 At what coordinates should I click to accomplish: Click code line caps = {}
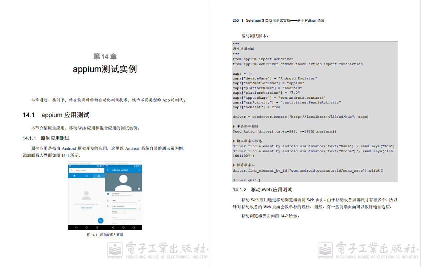point(242,74)
